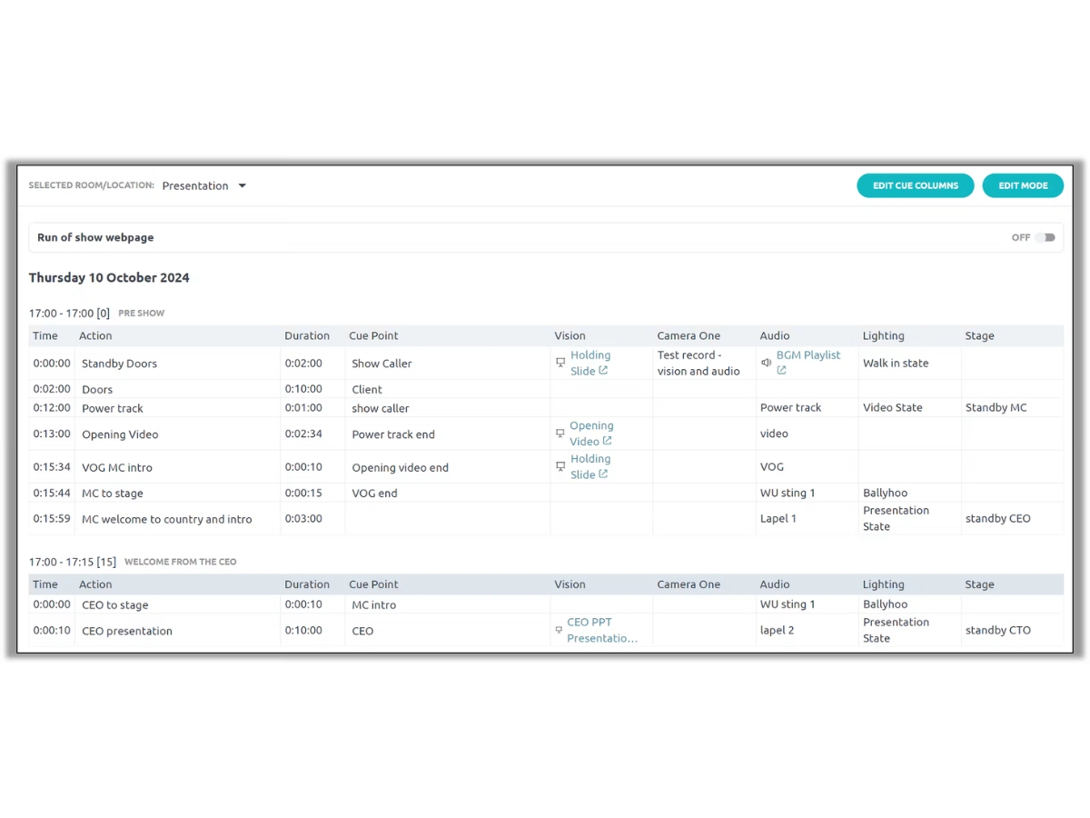Click the 0:15:59 time value
1090x818 pixels.
52,519
